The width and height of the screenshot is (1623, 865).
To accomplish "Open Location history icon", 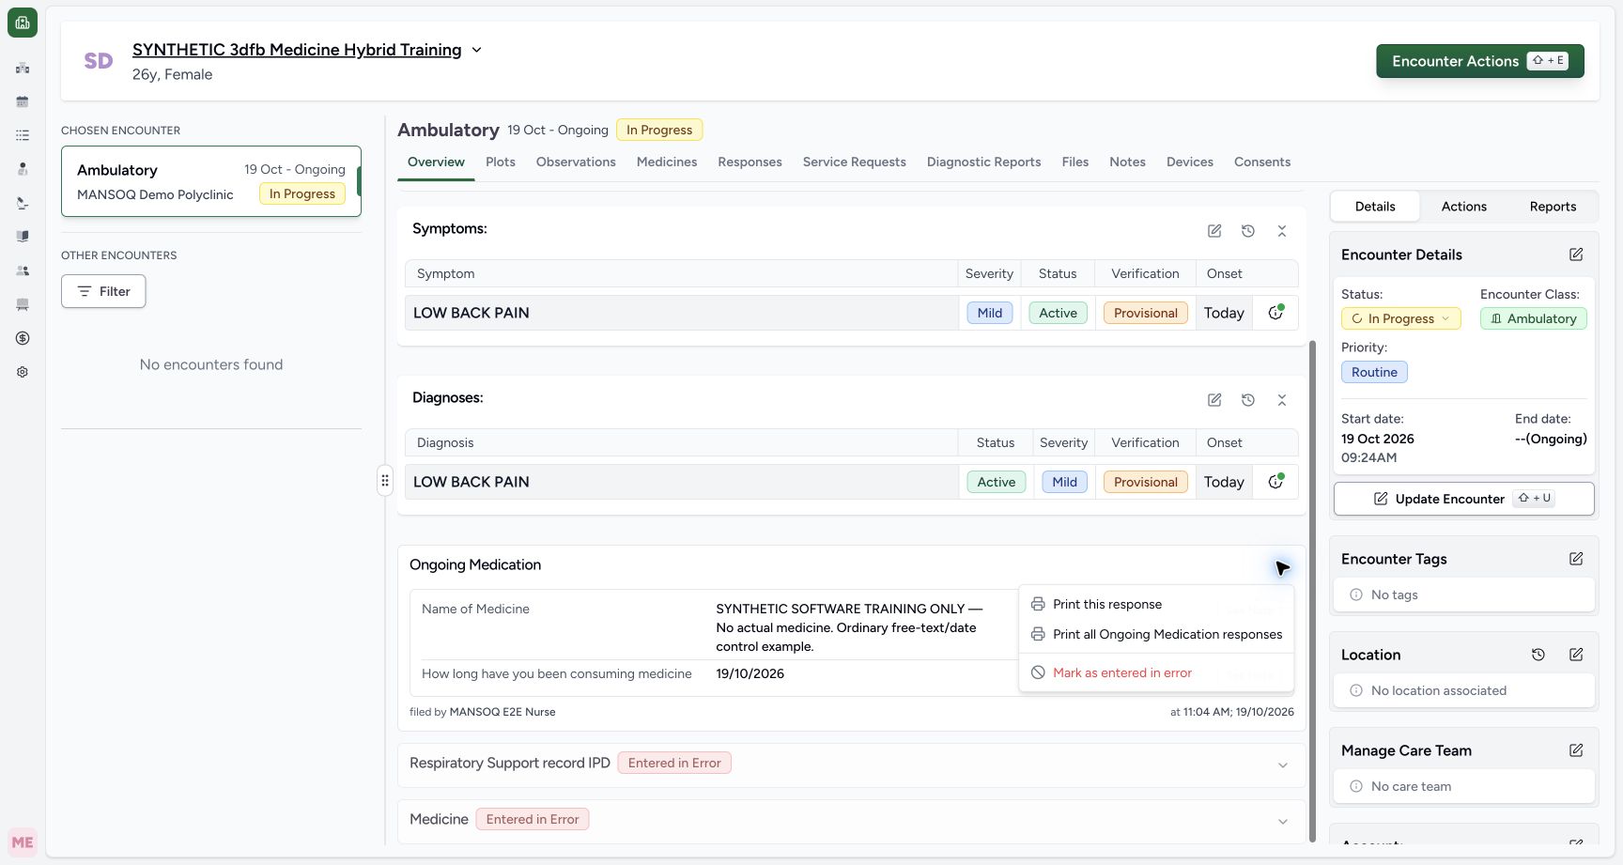I will pos(1538,655).
